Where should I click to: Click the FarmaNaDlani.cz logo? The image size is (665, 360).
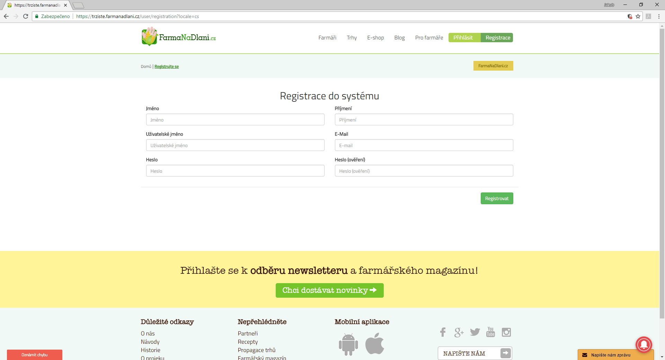pos(179,37)
